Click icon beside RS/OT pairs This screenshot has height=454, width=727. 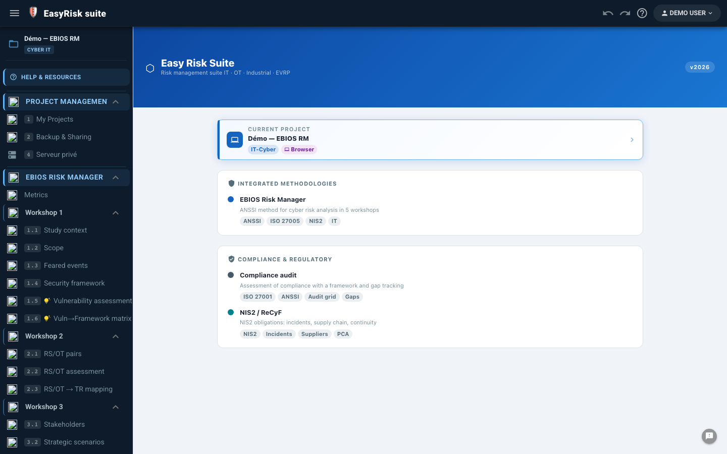[x=12, y=354]
